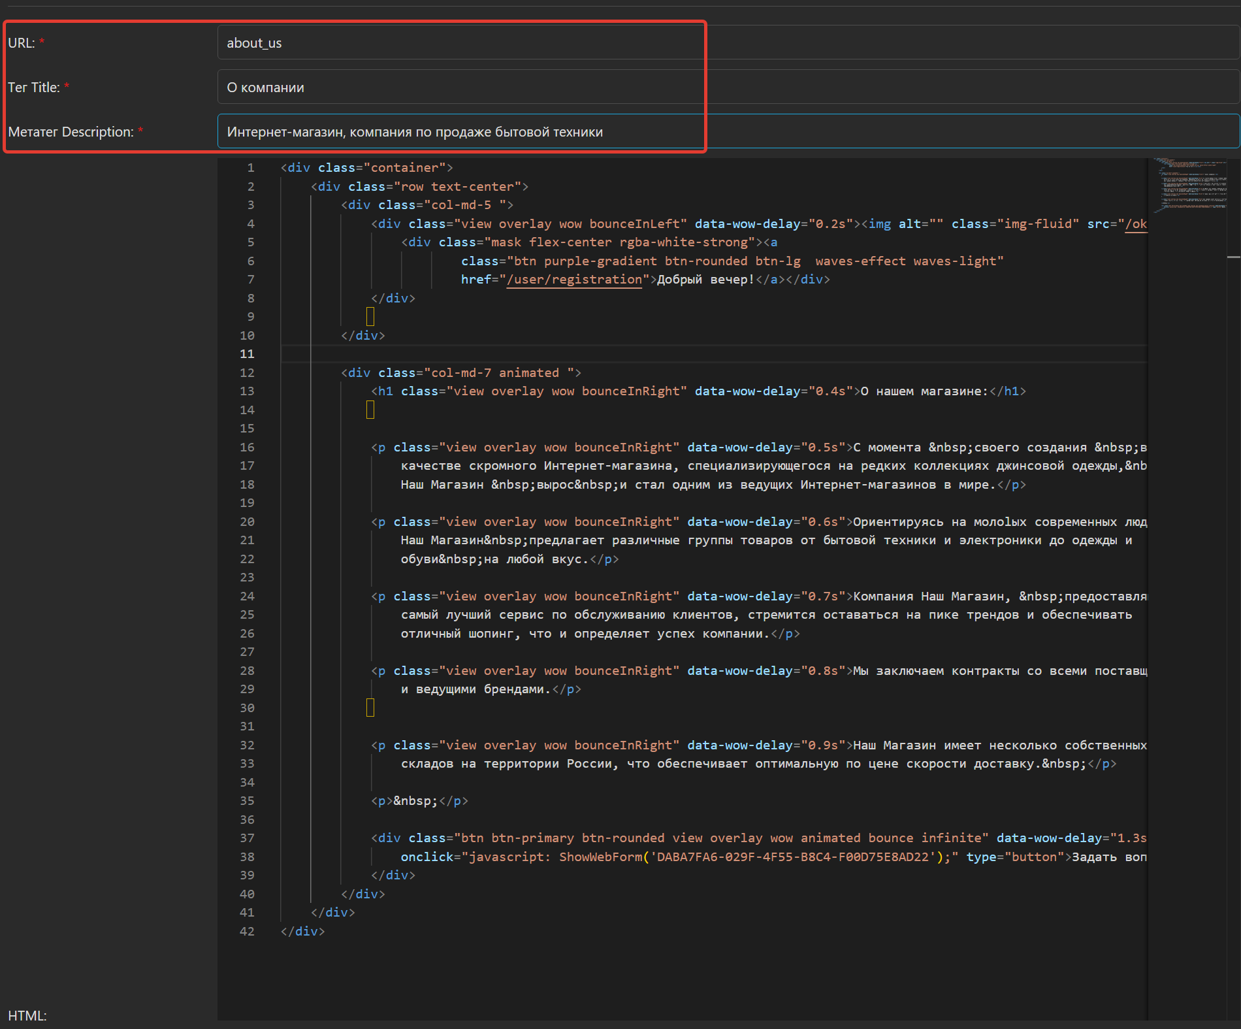Click the URL input field containing about_us
The image size is (1241, 1029).
728,42
